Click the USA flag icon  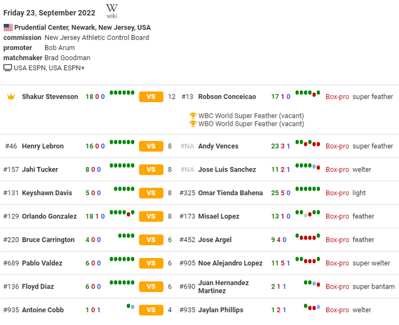8,28
